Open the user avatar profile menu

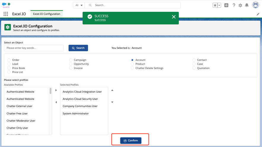[x=255, y=5]
